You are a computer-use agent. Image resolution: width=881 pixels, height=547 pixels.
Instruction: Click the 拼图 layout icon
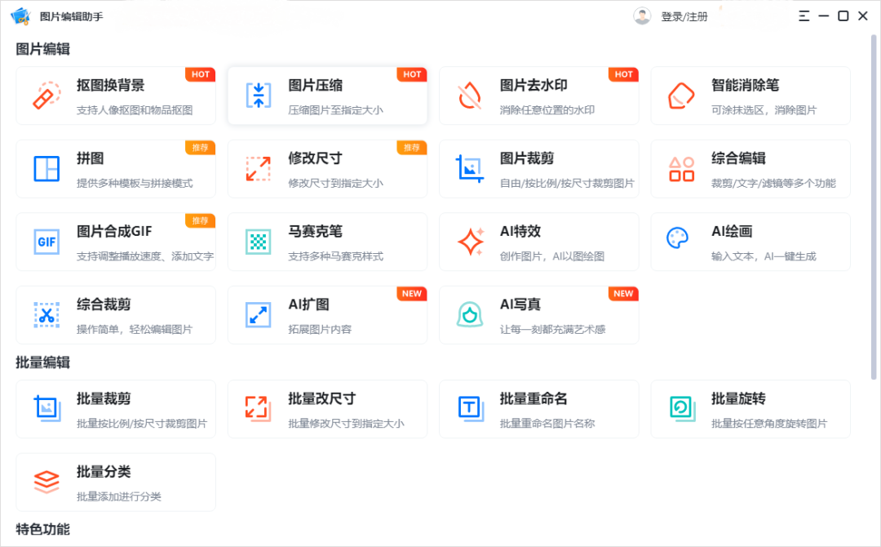point(46,169)
